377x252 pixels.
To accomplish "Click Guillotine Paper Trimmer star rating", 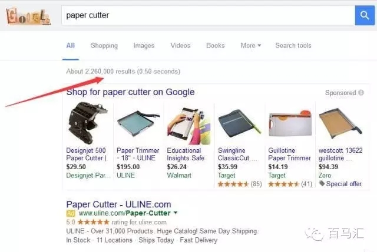I will coord(283,184).
